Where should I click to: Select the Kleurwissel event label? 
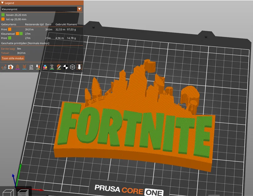[8, 34]
